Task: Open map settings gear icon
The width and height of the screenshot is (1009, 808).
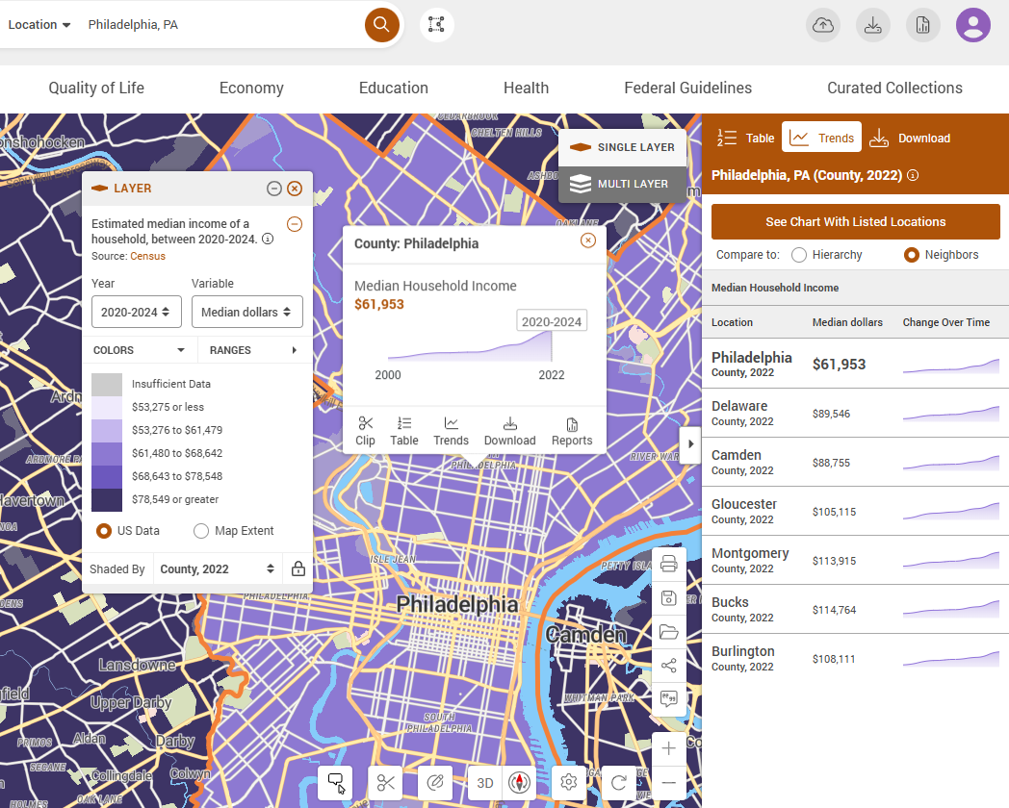Action: 569,783
